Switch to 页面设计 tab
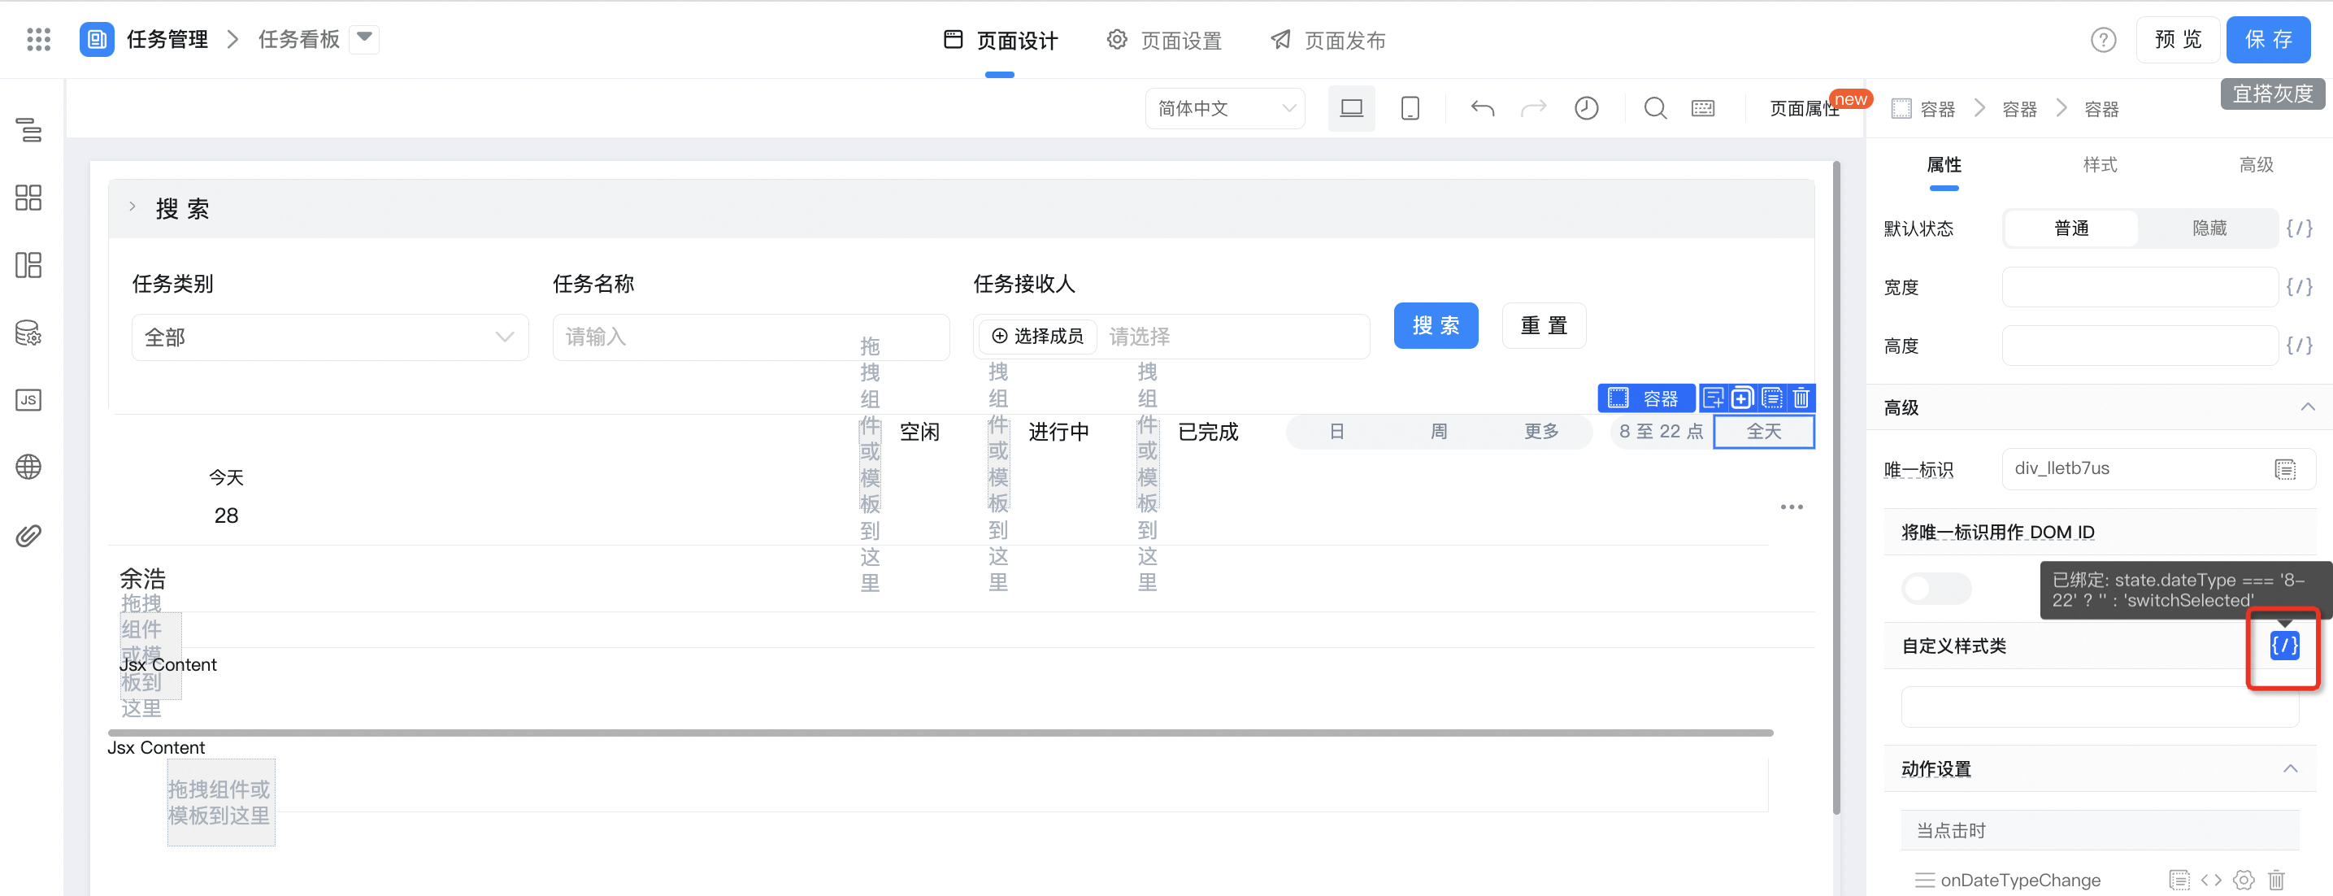The image size is (2333, 896). coord(1000,40)
